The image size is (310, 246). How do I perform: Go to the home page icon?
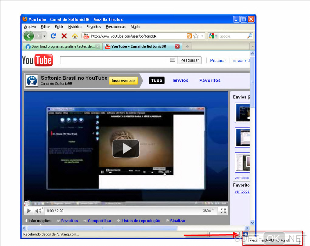75,36
